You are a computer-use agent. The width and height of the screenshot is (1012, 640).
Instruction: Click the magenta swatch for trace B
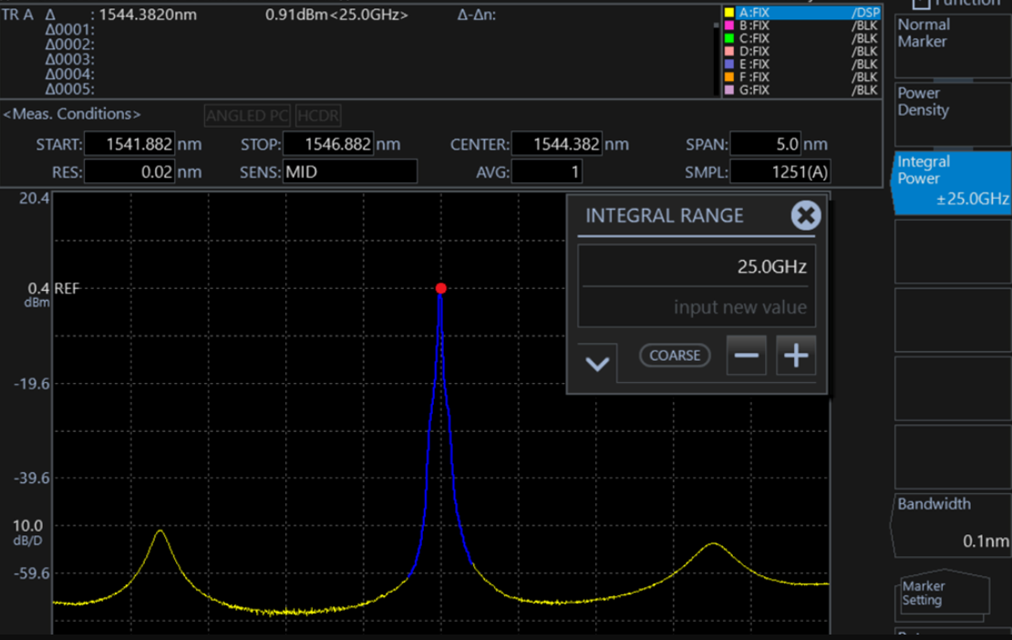point(728,26)
